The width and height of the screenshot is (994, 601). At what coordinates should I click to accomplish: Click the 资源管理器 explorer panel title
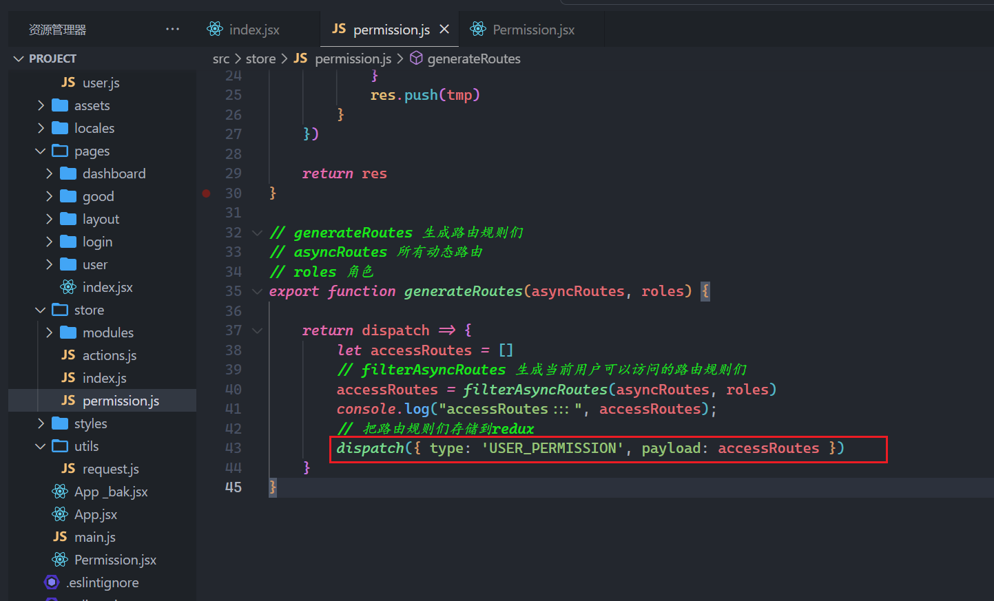tap(57, 30)
